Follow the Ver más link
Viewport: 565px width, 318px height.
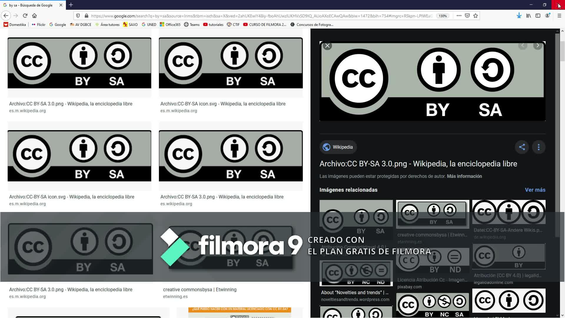[535, 190]
